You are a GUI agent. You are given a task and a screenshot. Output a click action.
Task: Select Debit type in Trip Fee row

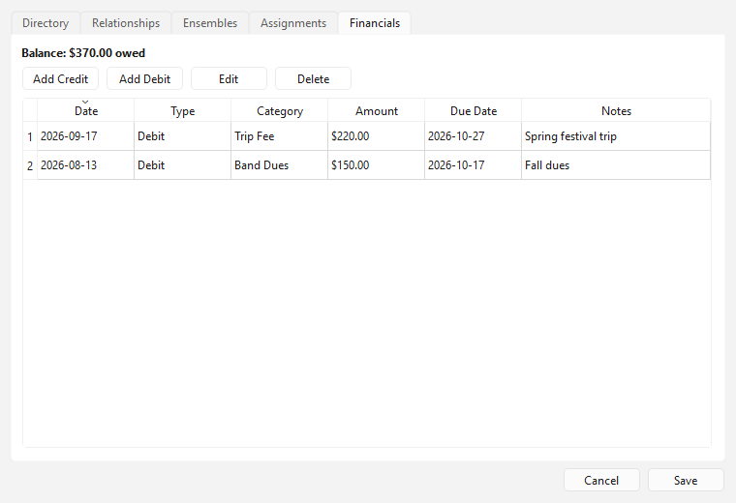[183, 136]
